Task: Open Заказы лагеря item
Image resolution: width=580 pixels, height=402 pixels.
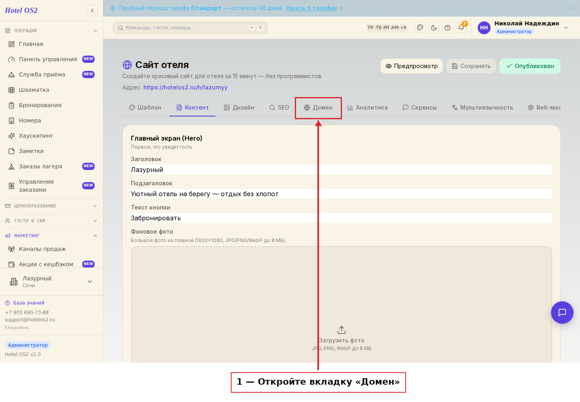Action: (51, 166)
